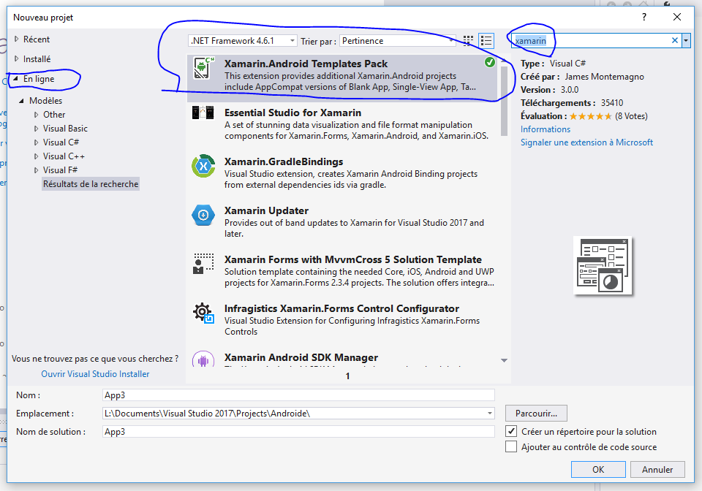The height and width of the screenshot is (491, 702).
Task: Click the Xamarin Updater icon
Action: (x=203, y=215)
